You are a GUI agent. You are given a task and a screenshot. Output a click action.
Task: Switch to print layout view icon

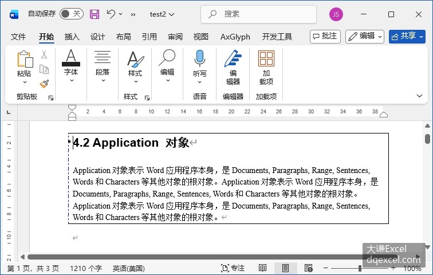tap(286, 268)
